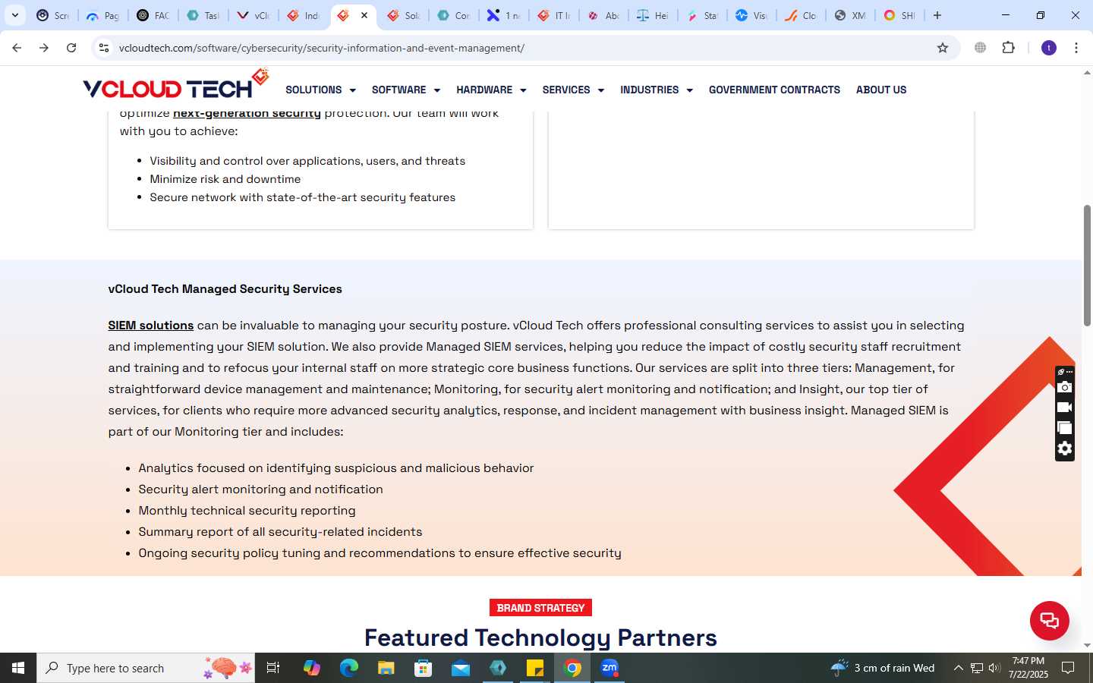Viewport: 1093px width, 683px height.
Task: Close the current active tab
Action: click(364, 15)
